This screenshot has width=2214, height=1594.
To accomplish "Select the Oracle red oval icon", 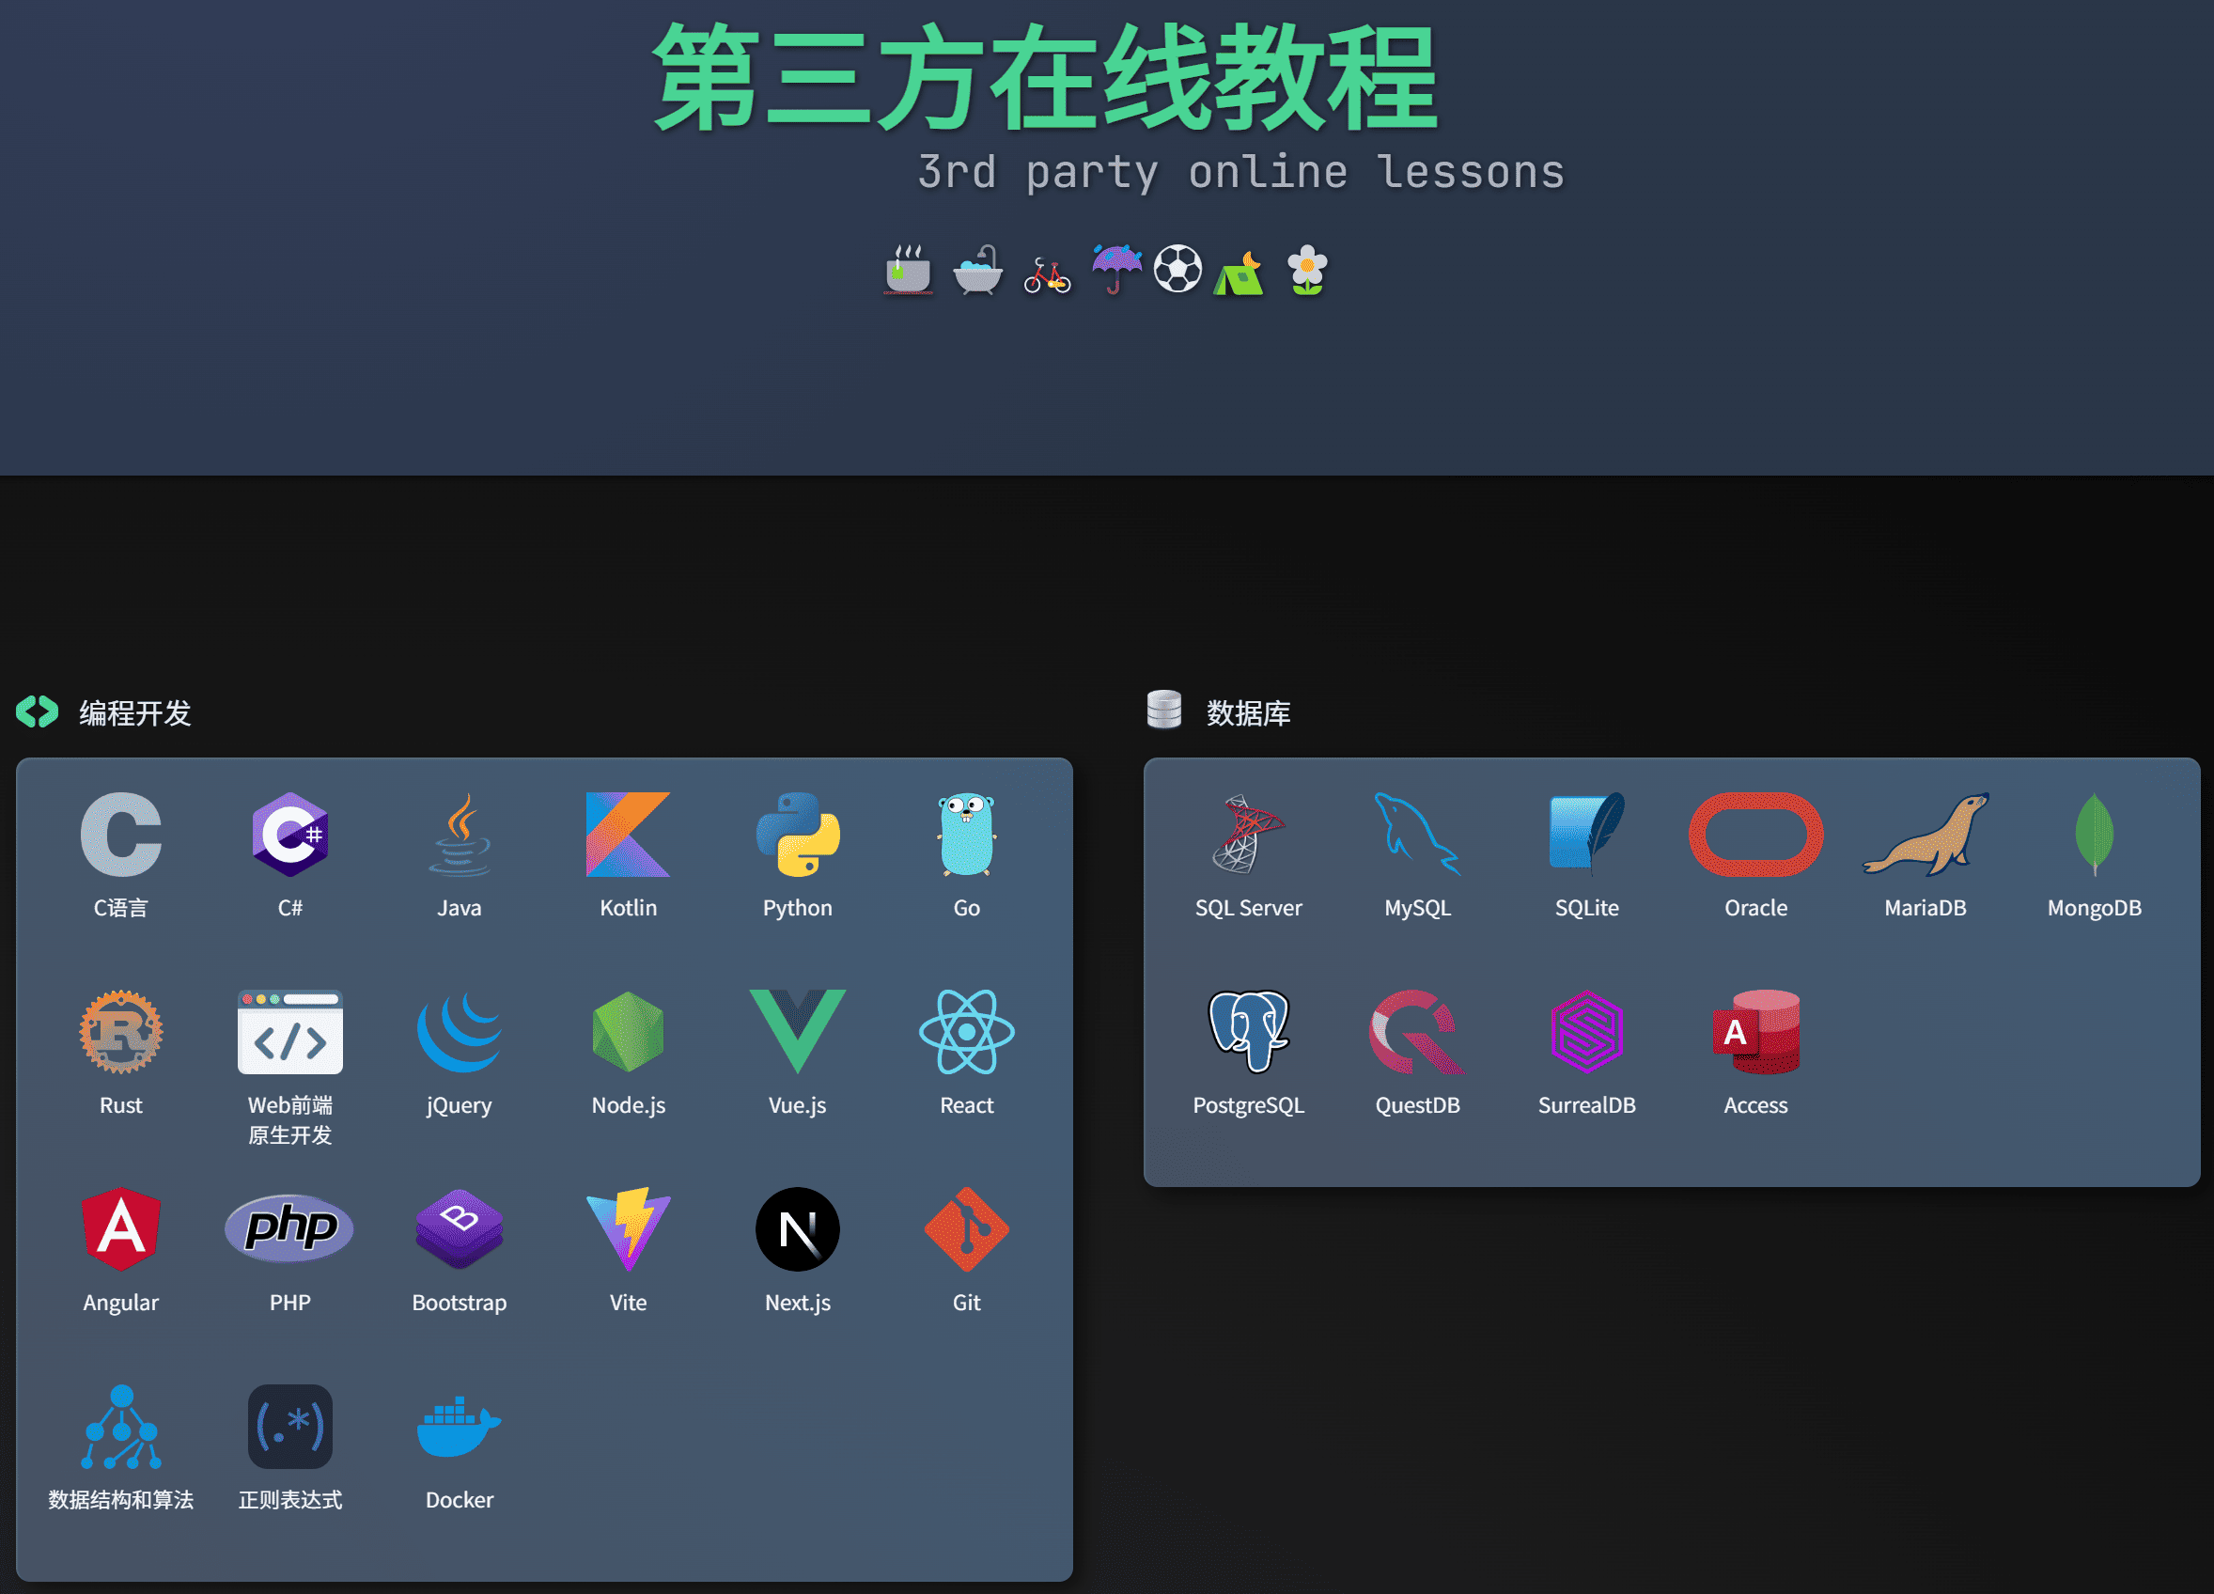I will pos(1755,835).
